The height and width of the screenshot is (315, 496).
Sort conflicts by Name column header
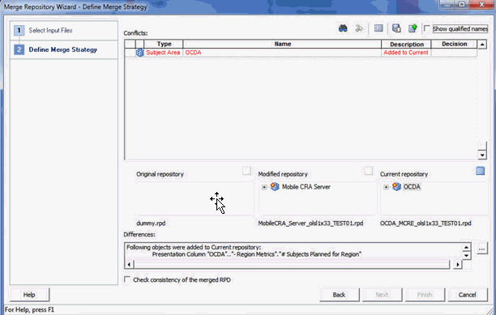point(282,44)
